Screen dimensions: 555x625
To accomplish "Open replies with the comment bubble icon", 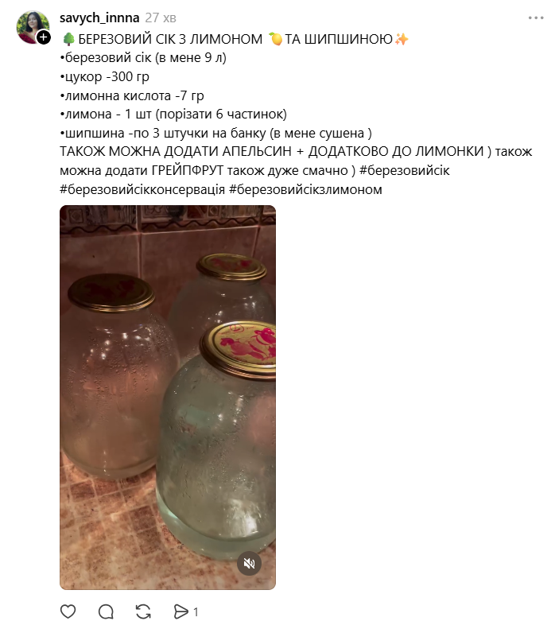I will [106, 611].
